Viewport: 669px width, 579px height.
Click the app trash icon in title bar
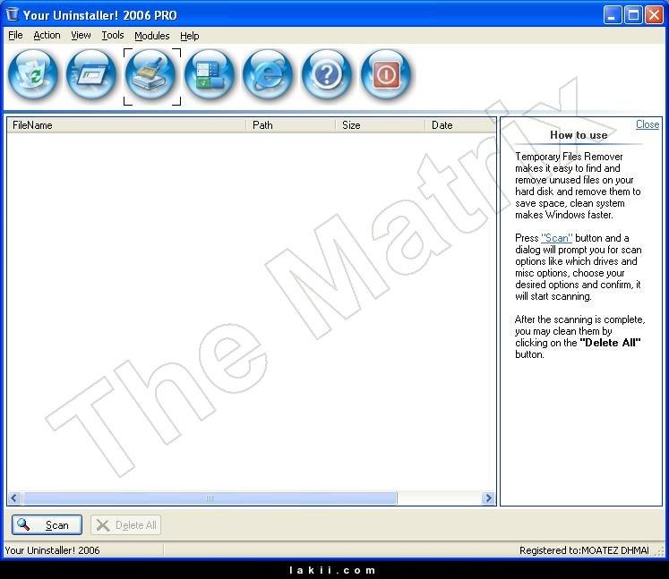pyautogui.click(x=13, y=14)
